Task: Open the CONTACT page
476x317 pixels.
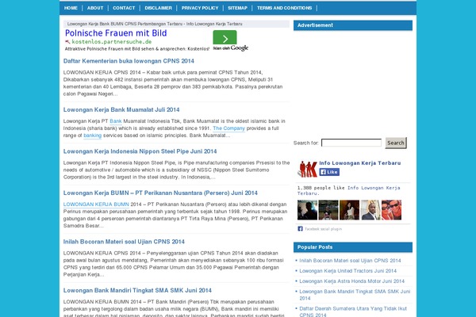Action: 124,8
